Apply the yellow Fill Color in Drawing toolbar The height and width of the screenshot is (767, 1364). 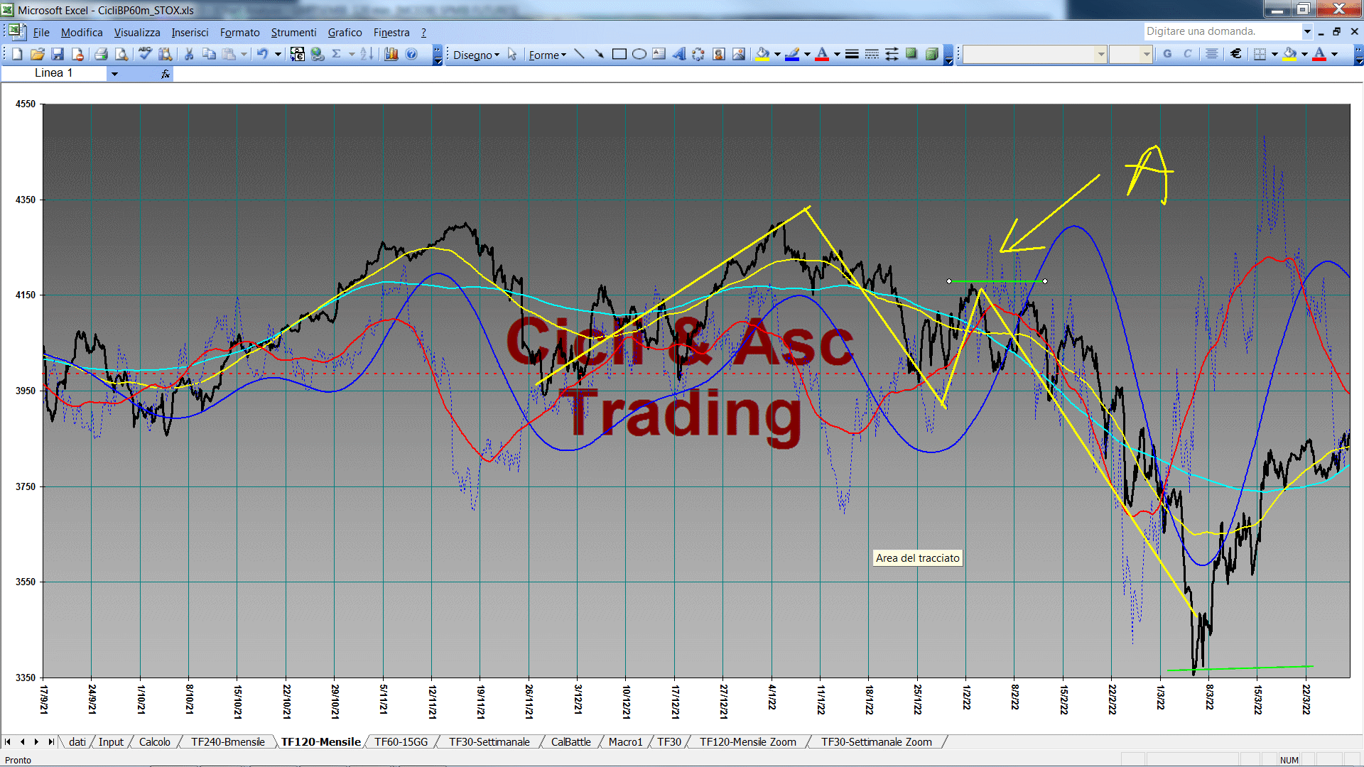pyautogui.click(x=762, y=54)
